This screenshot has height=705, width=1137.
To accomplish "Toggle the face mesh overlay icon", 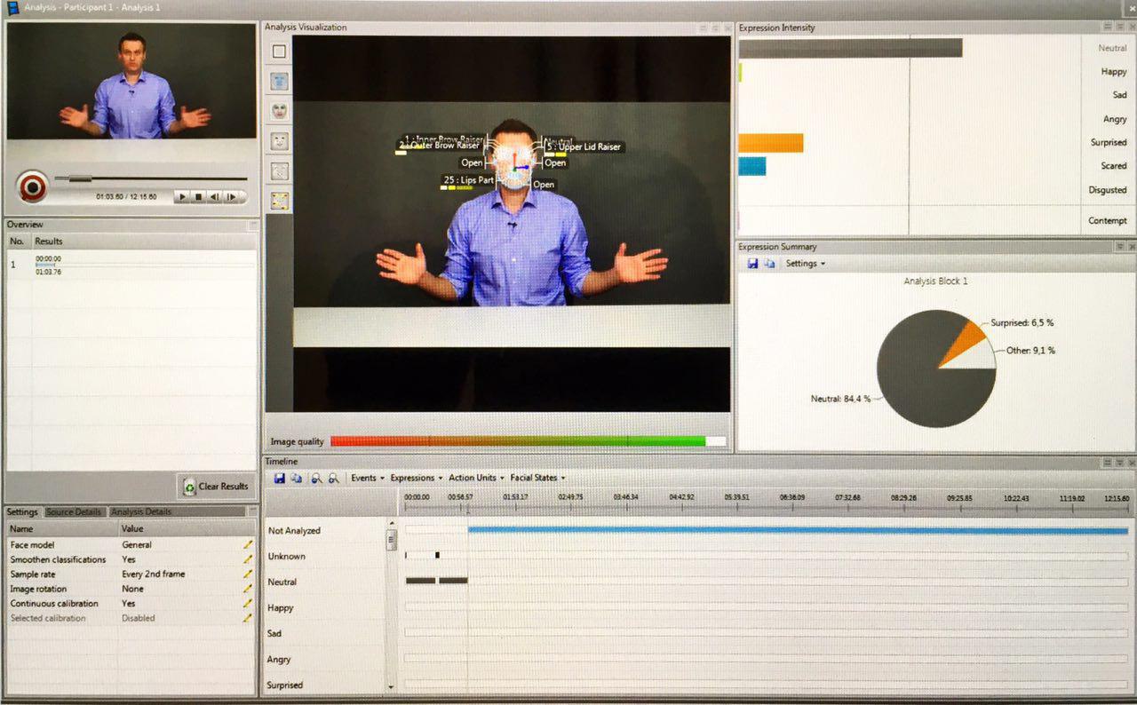I will click(x=280, y=82).
